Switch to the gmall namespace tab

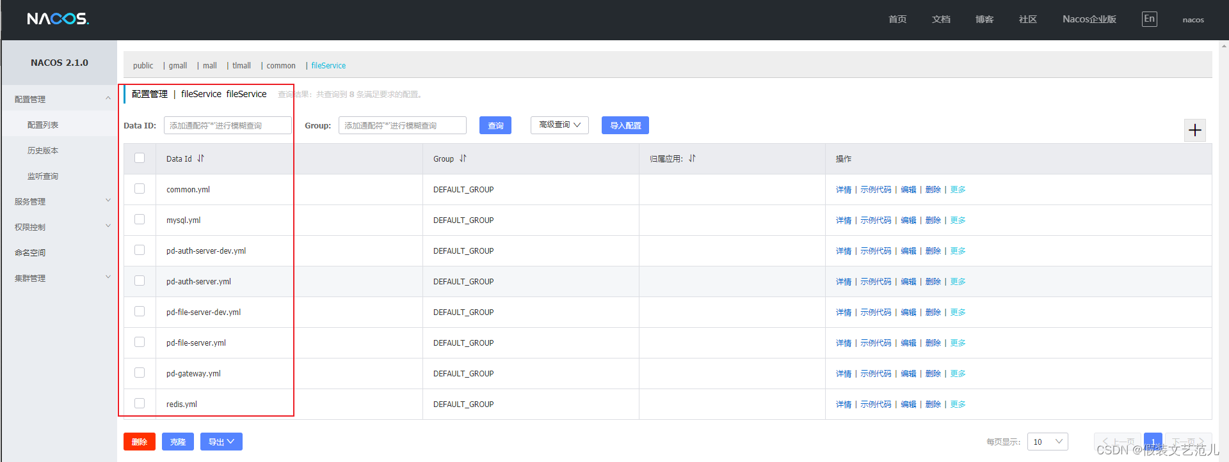[178, 66]
